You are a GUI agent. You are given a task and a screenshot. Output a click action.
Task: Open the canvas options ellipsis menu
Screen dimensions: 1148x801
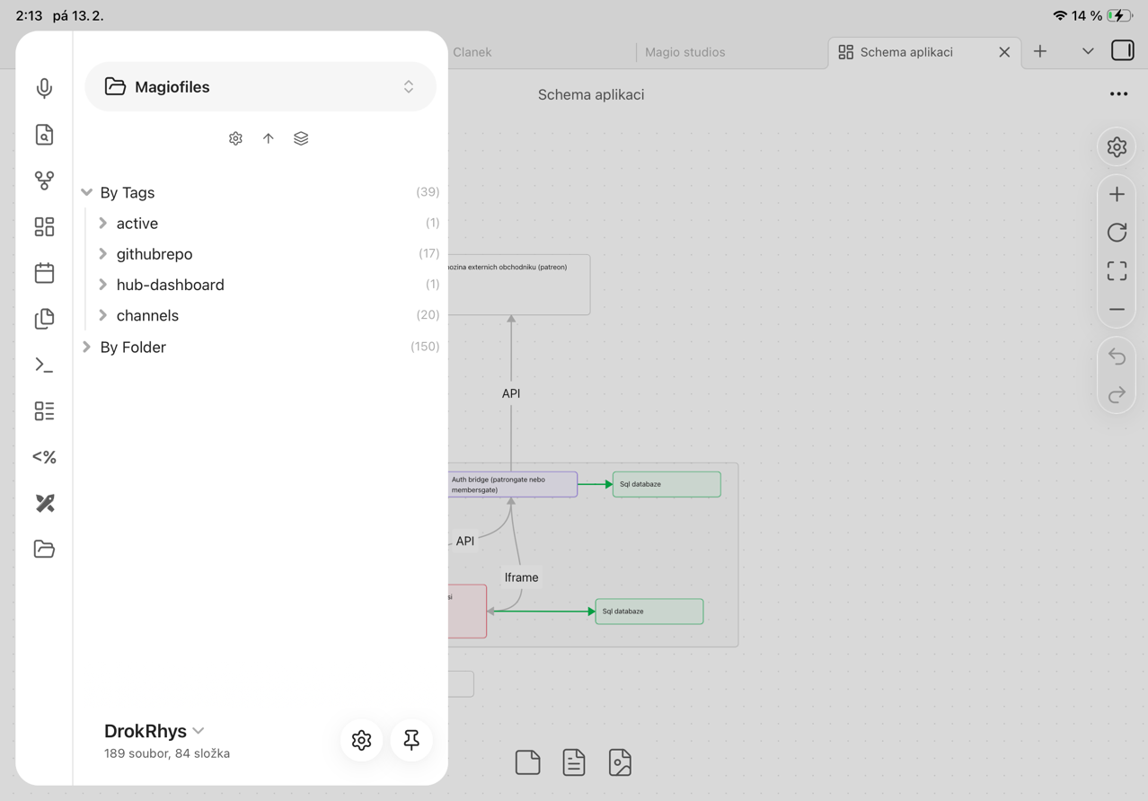point(1118,93)
